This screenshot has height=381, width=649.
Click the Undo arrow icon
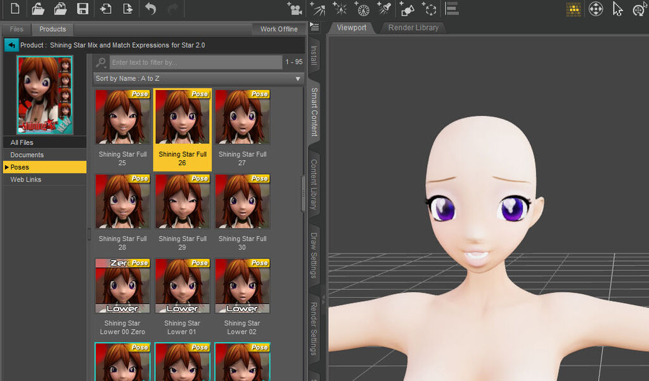pos(150,9)
